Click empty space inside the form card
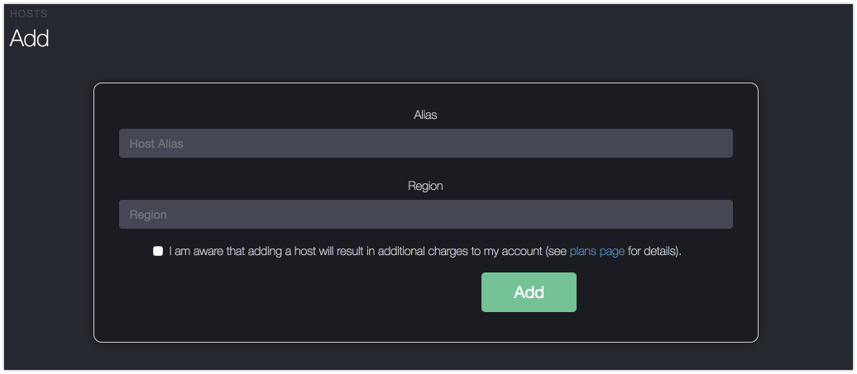857x374 pixels. pyautogui.click(x=273, y=305)
